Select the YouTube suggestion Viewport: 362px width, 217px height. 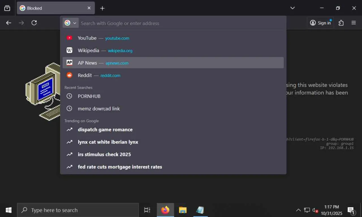point(173,38)
